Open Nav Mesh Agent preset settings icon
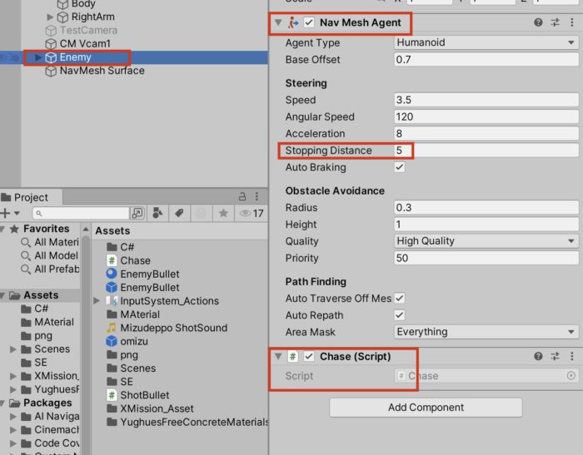Viewport: 583px width, 455px height. click(x=556, y=22)
